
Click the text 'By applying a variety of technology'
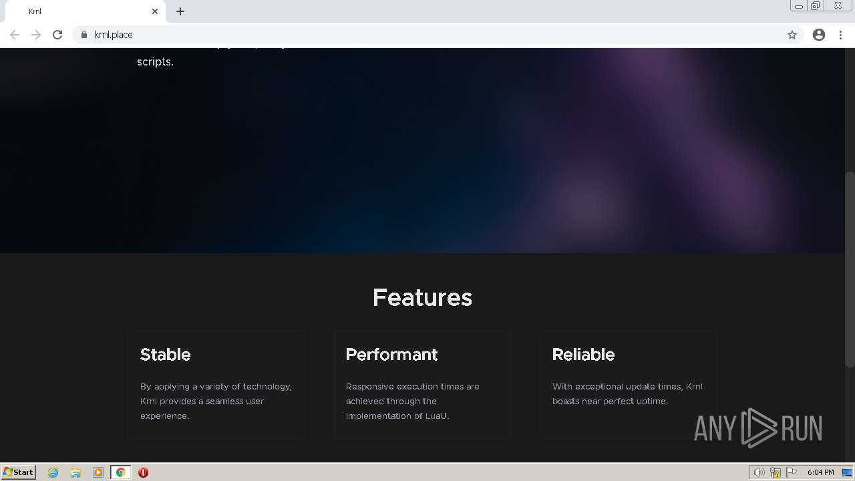coord(216,386)
